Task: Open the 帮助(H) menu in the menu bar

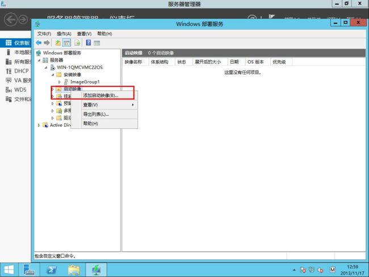Action: [x=104, y=33]
